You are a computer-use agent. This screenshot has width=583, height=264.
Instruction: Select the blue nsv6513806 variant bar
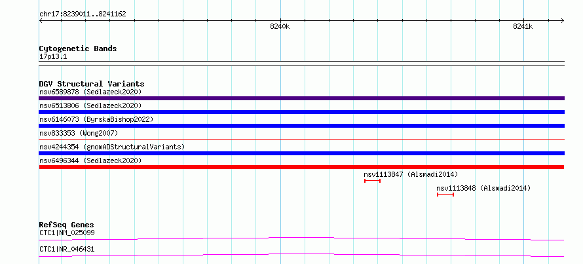[301, 112]
